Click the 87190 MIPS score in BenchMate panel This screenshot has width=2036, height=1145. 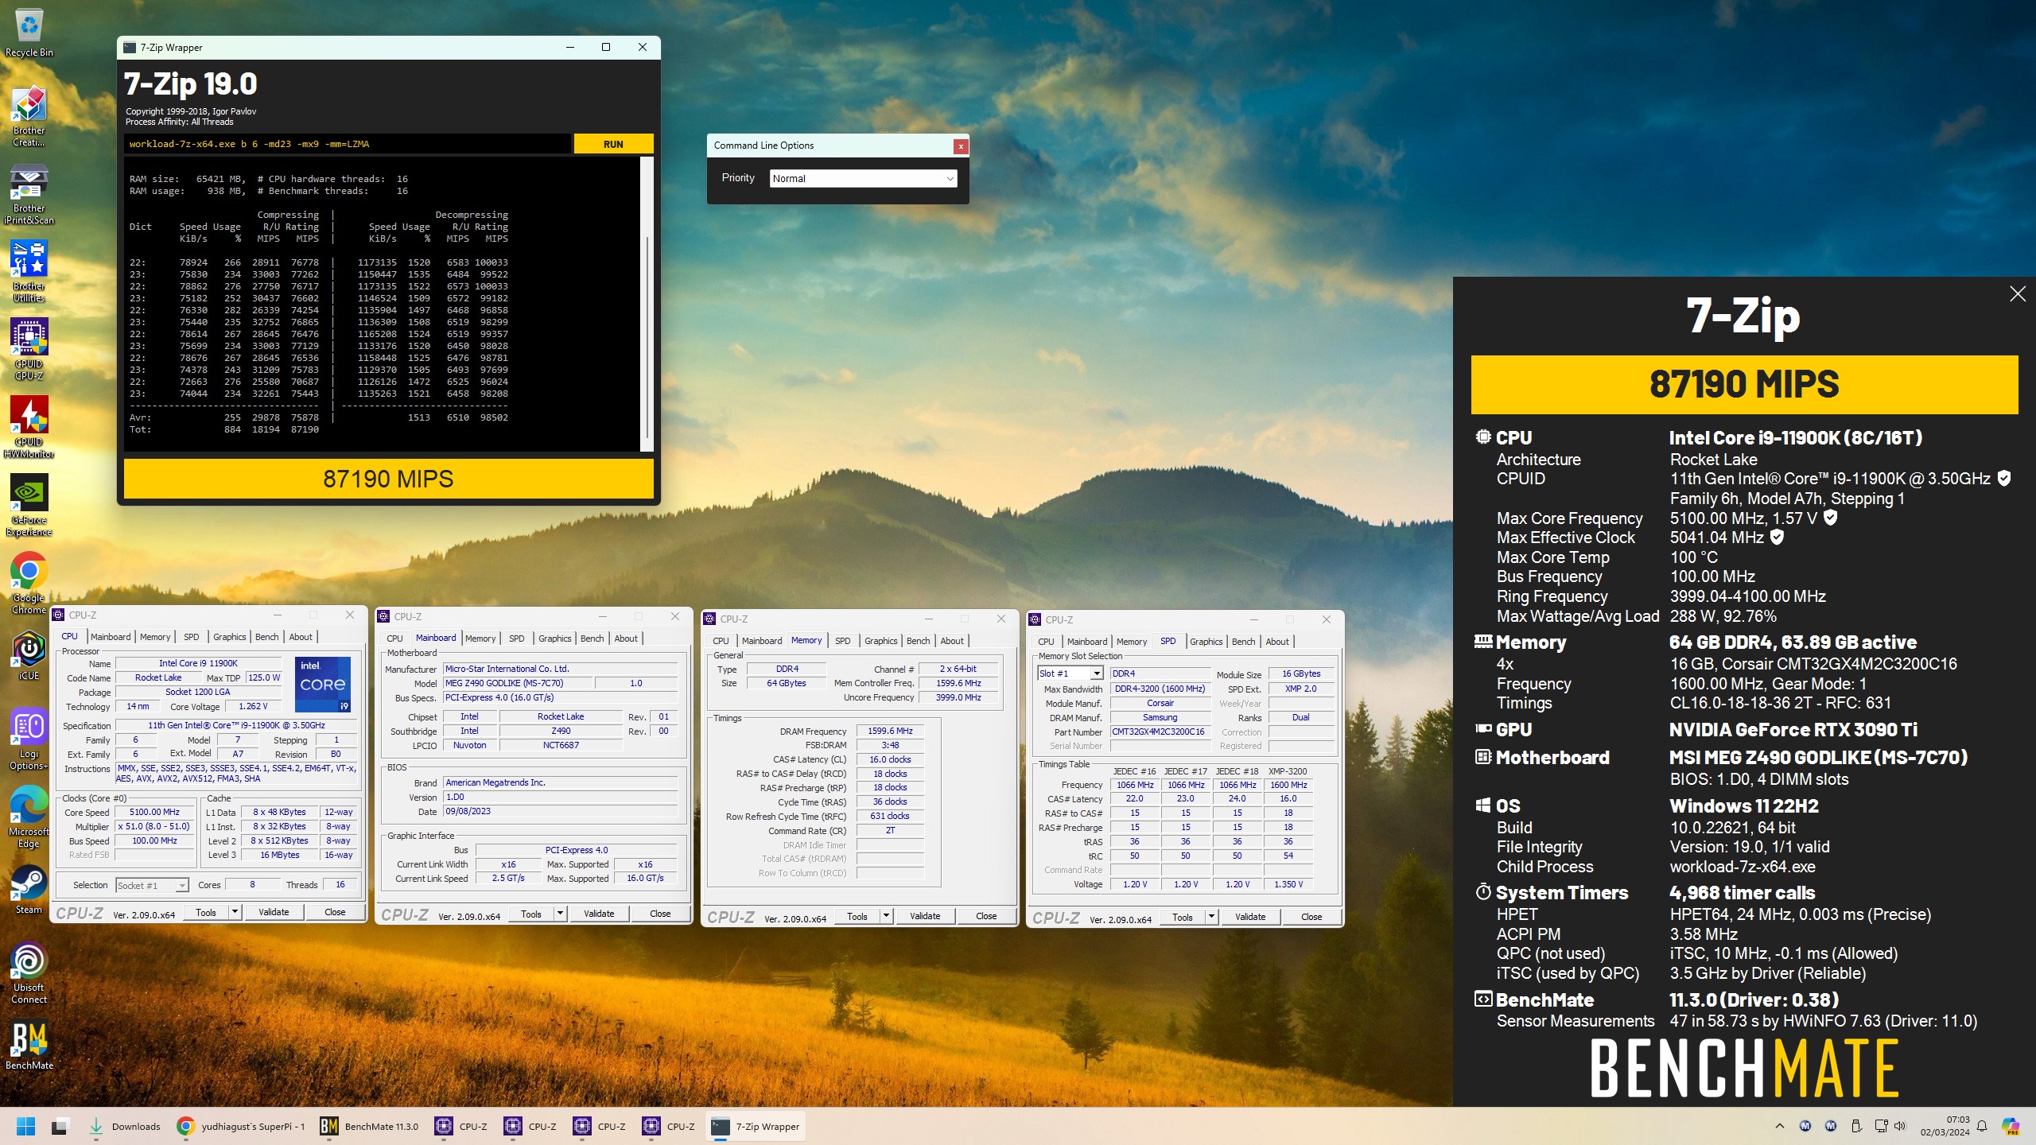click(x=1744, y=385)
